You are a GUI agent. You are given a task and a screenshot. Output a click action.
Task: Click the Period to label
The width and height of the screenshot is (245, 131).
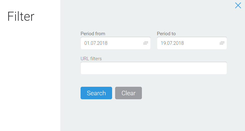[x=166, y=33]
